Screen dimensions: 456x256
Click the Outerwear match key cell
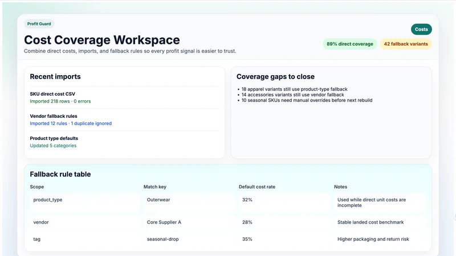click(x=189, y=203)
